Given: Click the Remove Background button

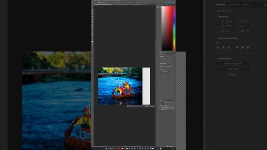Looking at the screenshot, I should pos(233,64).
